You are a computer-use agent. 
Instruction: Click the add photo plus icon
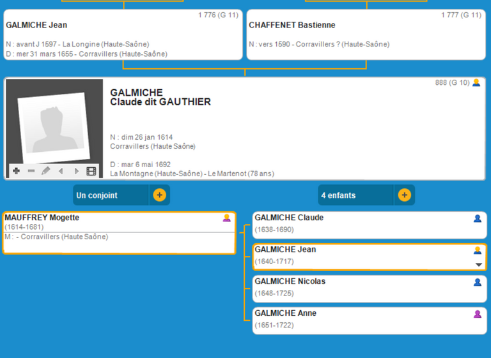point(16,171)
